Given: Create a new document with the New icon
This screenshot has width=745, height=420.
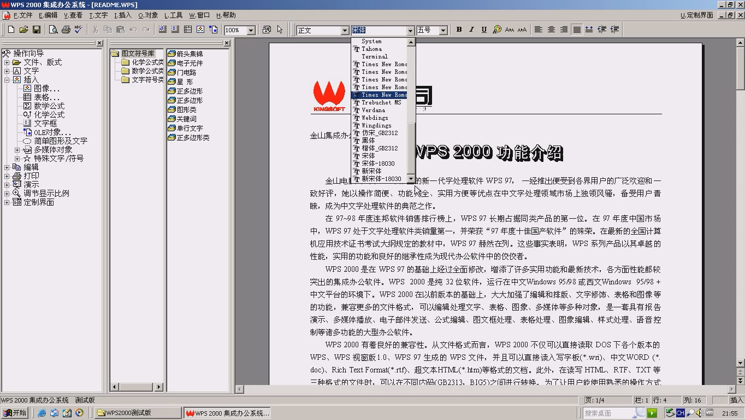Looking at the screenshot, I should point(11,30).
